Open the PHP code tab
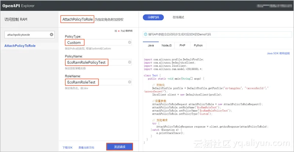The height and width of the screenshot is (152, 294). pyautogui.click(x=182, y=46)
